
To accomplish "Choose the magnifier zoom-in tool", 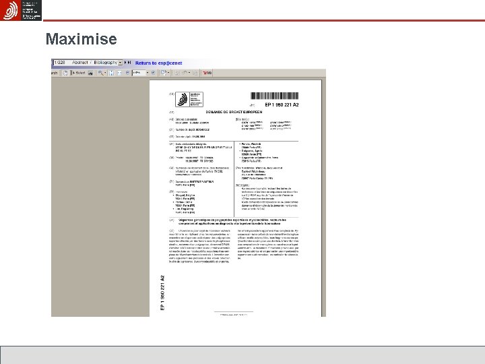I will tap(101, 73).
